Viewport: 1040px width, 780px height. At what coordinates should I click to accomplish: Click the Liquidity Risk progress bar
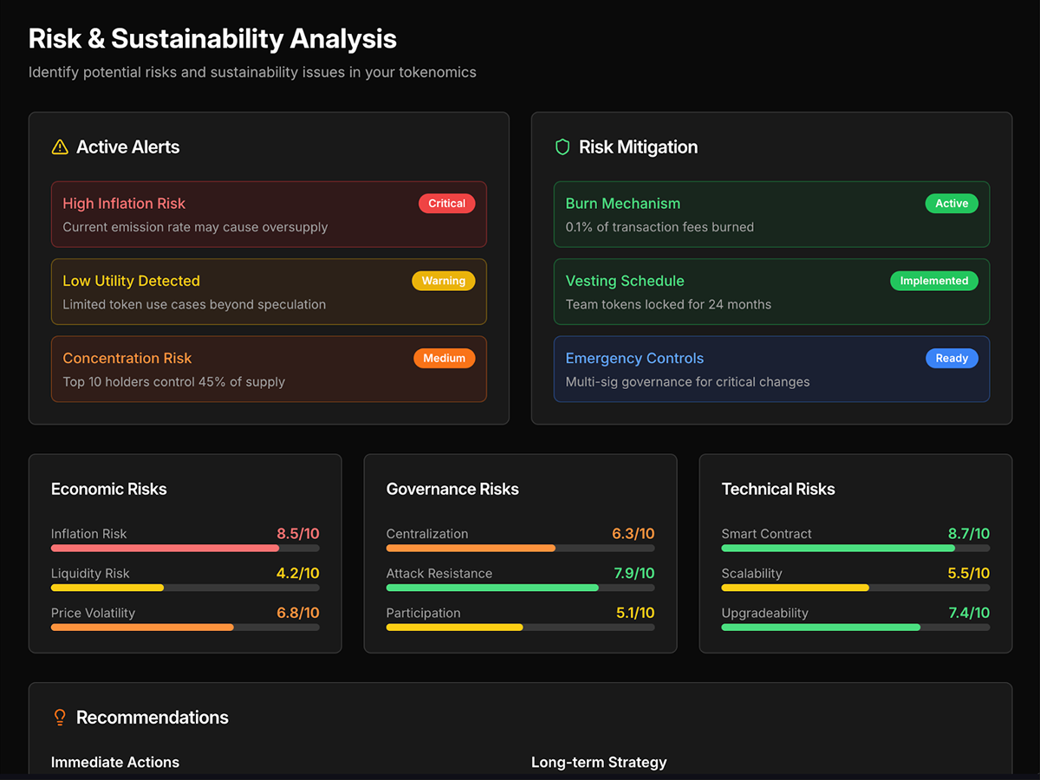pos(185,588)
